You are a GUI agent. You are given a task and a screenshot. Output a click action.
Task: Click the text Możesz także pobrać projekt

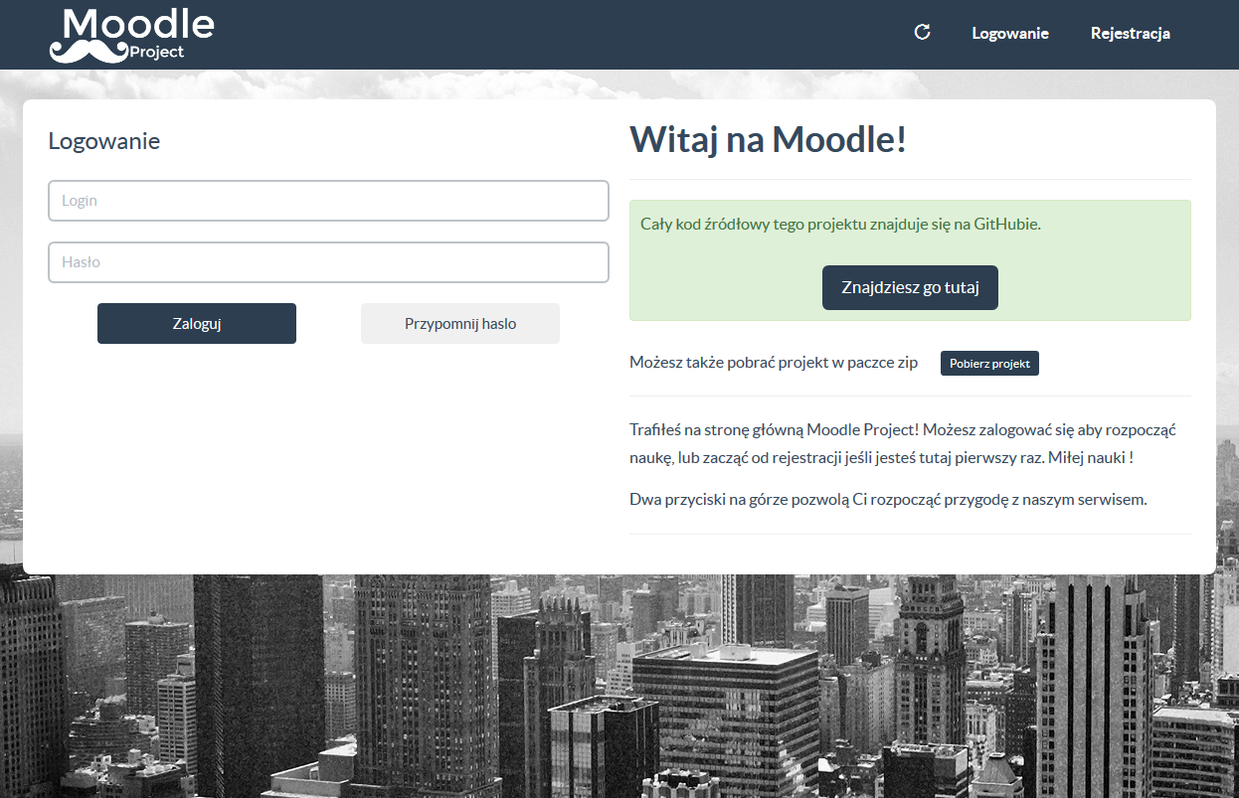(x=774, y=363)
